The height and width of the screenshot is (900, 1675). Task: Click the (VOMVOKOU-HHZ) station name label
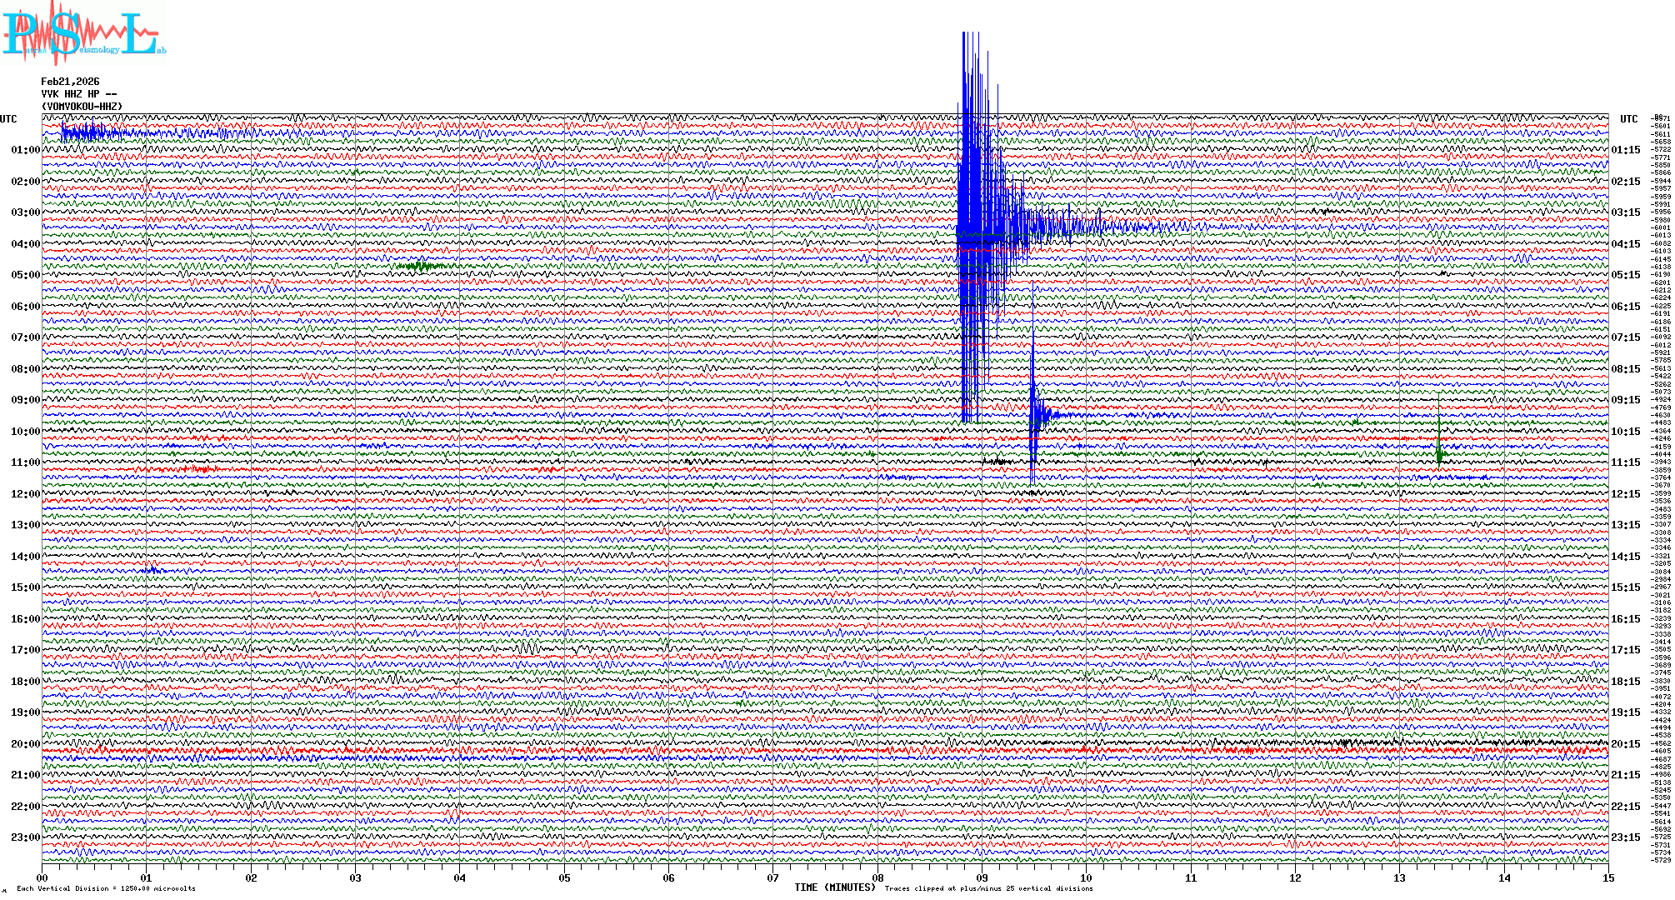(82, 107)
